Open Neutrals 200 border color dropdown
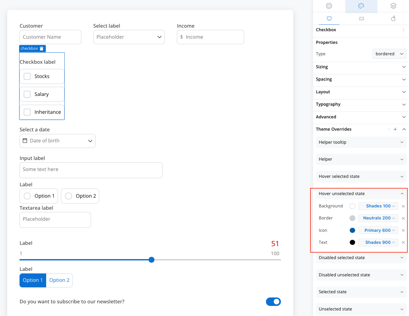 click(378, 218)
